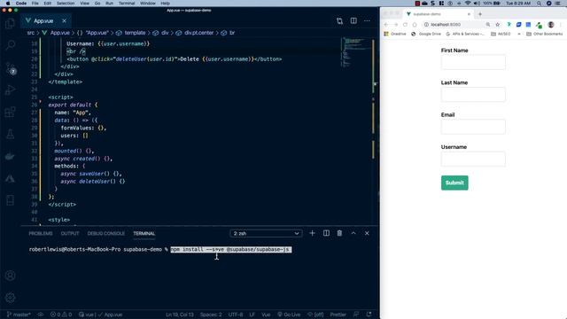Click Prettier in the status bar
This screenshot has width=567, height=319.
tap(338, 315)
